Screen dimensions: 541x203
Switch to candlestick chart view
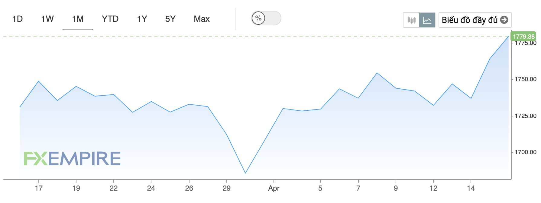(x=411, y=20)
